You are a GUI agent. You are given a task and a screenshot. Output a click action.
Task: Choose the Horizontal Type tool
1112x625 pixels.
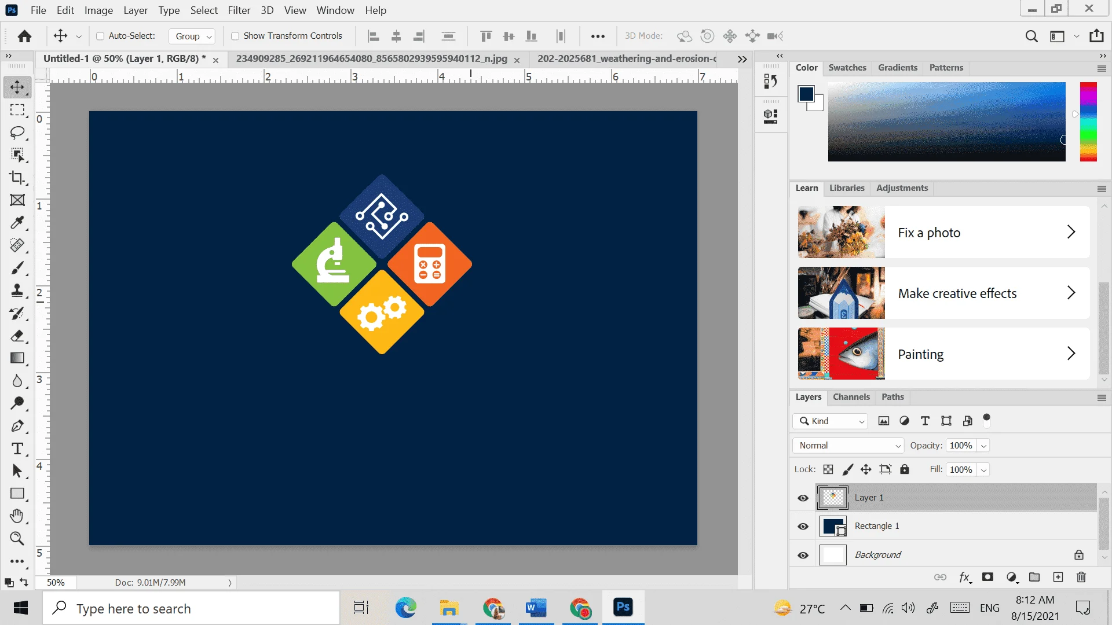17,448
